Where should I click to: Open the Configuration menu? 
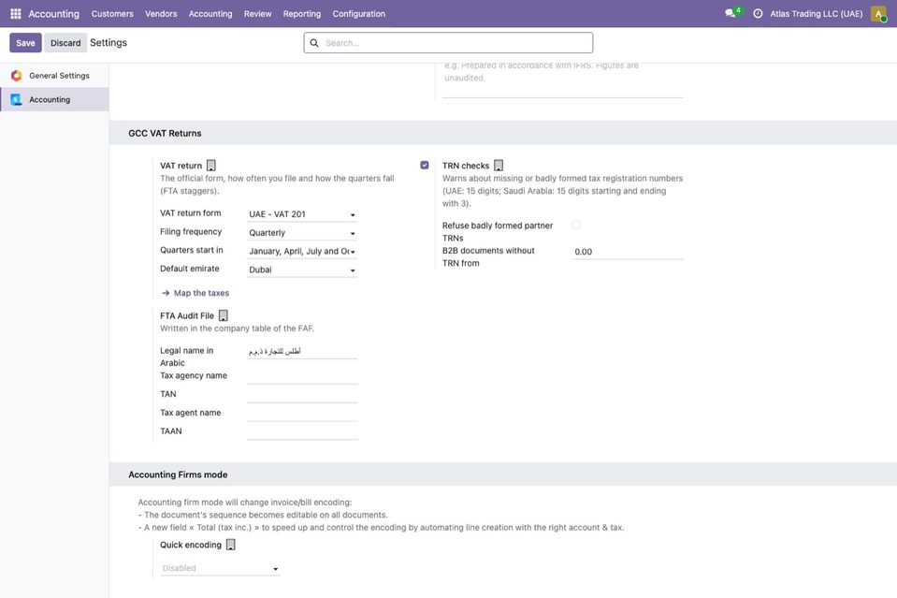358,14
